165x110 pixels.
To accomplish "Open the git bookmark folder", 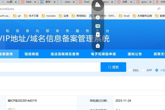I will coord(17,16).
